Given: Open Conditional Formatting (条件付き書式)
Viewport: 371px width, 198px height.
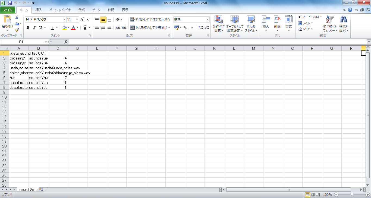Looking at the screenshot, I should click(x=219, y=24).
